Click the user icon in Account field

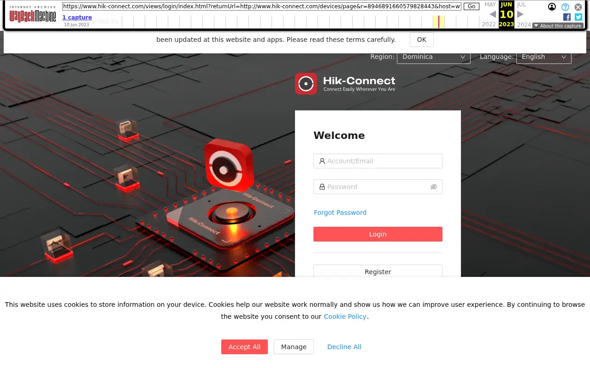[322, 161]
